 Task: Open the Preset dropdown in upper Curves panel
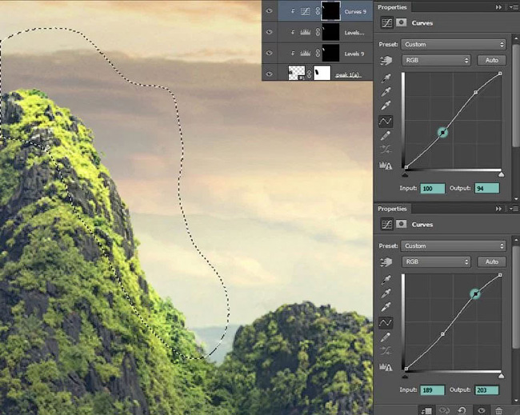click(454, 45)
